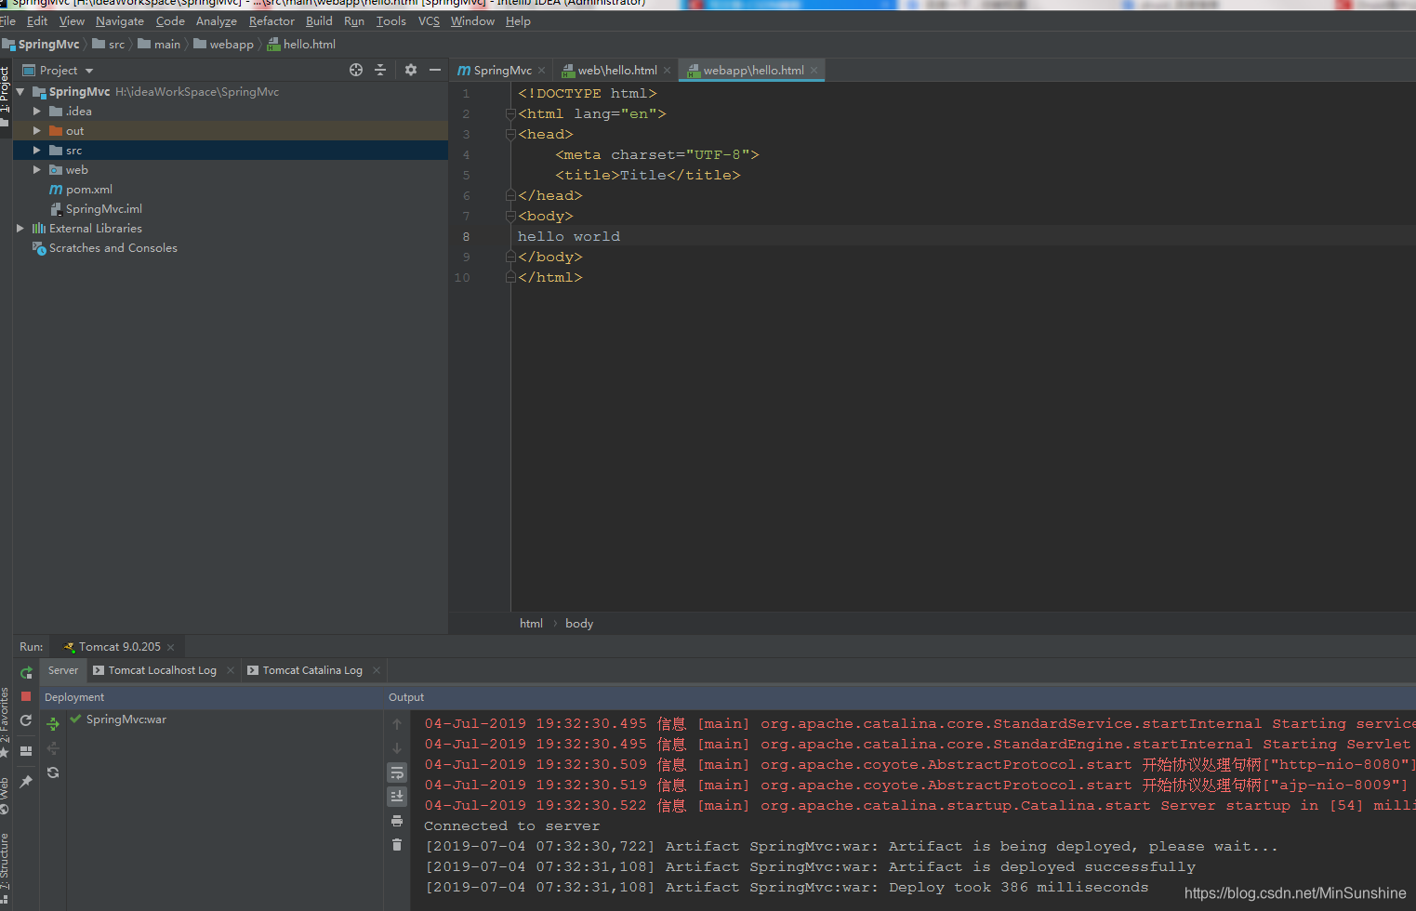Hide the Project tool window
This screenshot has width=1416, height=911.
pos(434,70)
